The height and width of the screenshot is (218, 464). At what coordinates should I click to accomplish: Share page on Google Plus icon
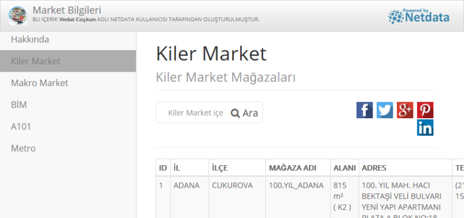[x=405, y=110]
